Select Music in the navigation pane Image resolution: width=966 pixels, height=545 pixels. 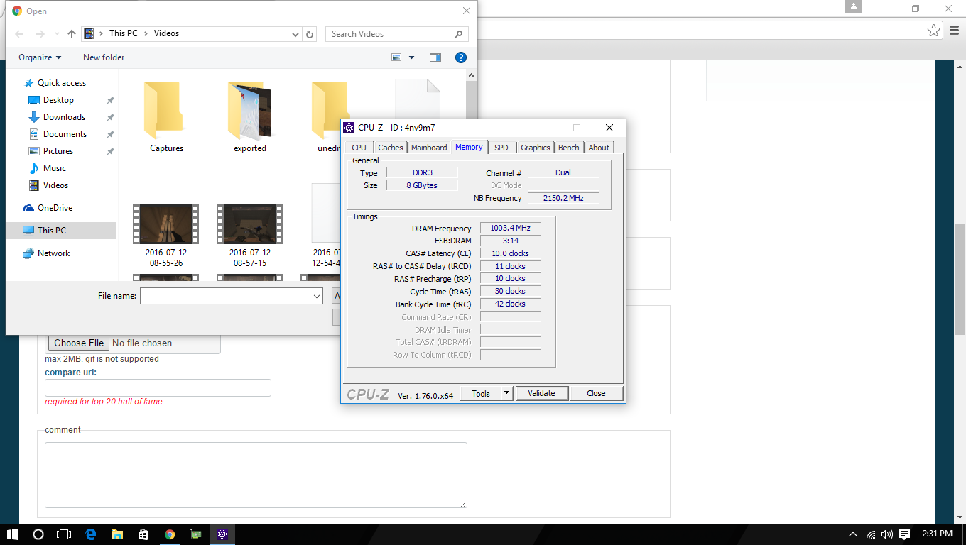coord(55,168)
